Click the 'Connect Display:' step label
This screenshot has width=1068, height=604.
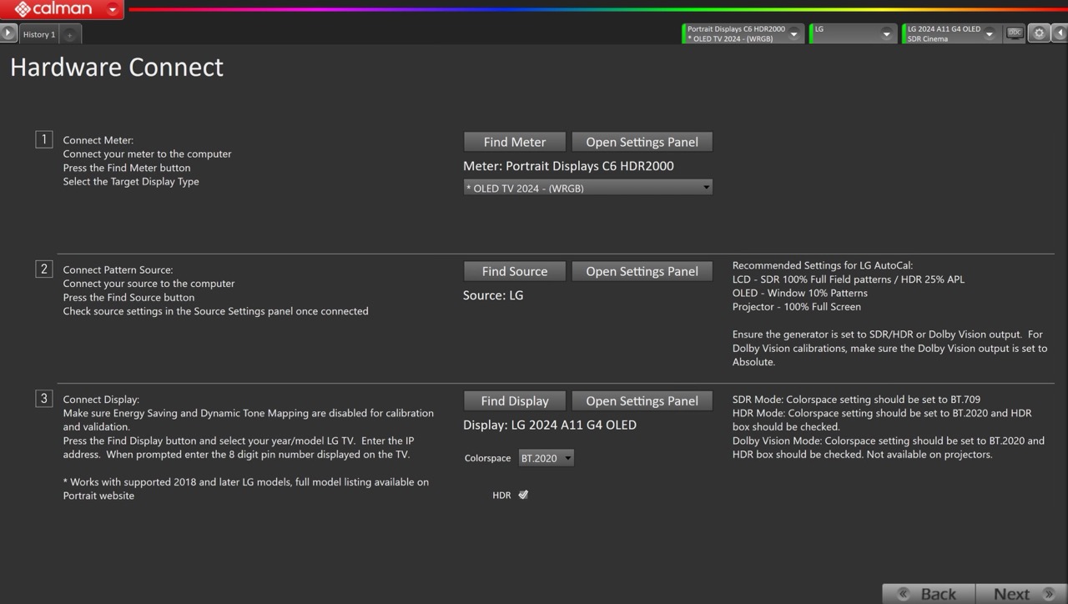(x=101, y=399)
